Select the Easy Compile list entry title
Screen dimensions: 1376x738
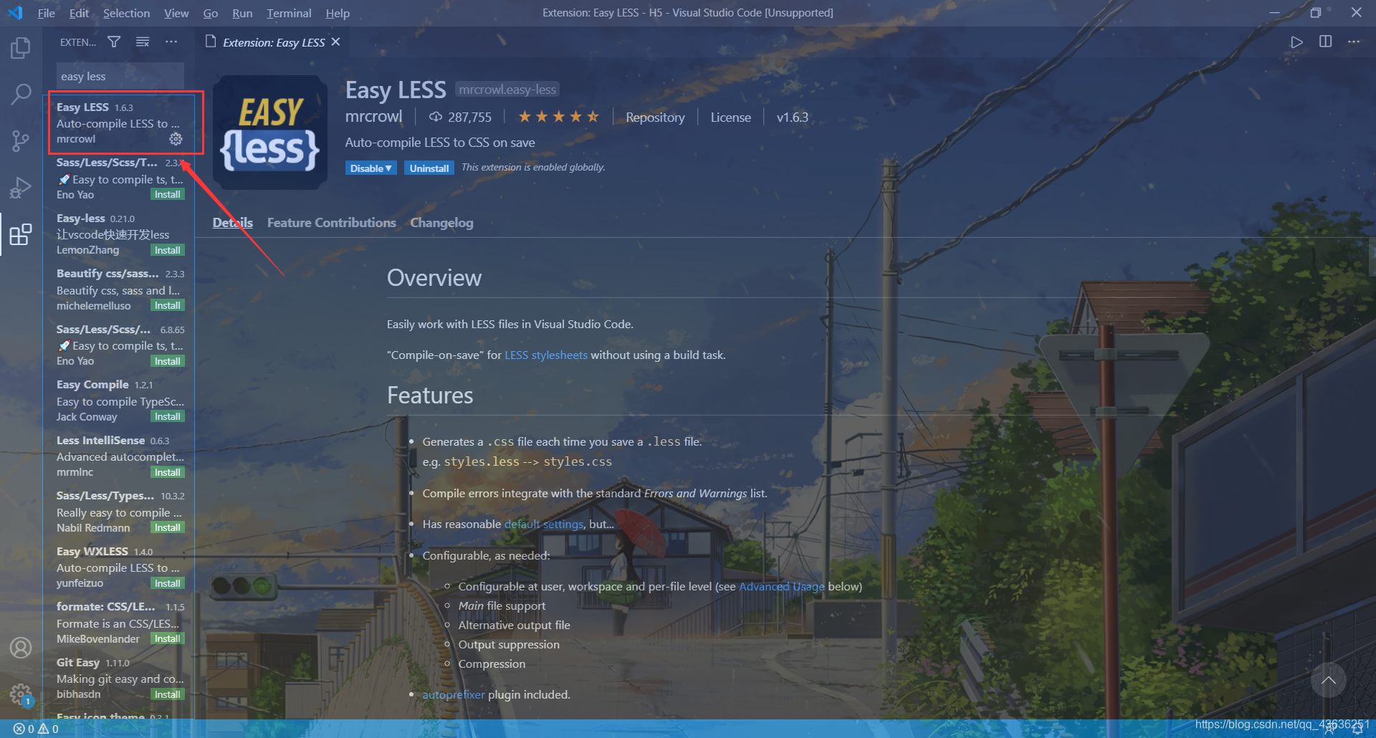pos(92,384)
